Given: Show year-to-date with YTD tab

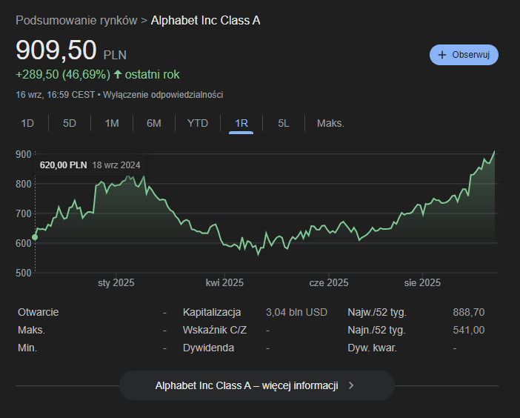Looking at the screenshot, I should click(x=198, y=123).
